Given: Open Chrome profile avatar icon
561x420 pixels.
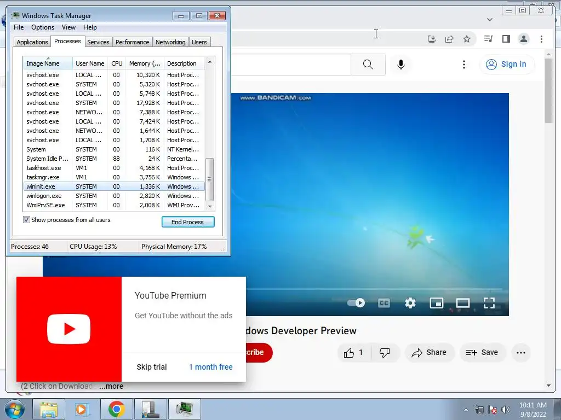Looking at the screenshot, I should 523,39.
